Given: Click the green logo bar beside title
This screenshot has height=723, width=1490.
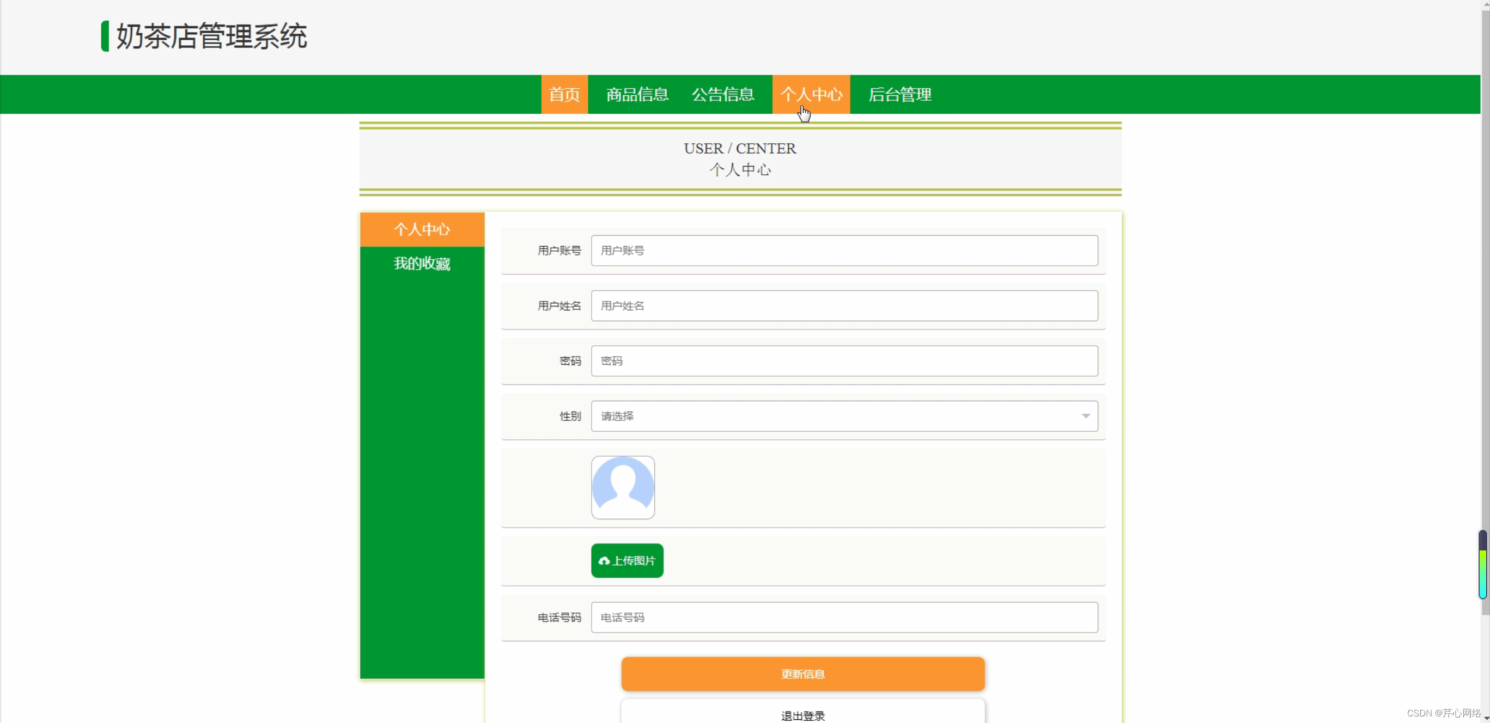Looking at the screenshot, I should click(105, 36).
